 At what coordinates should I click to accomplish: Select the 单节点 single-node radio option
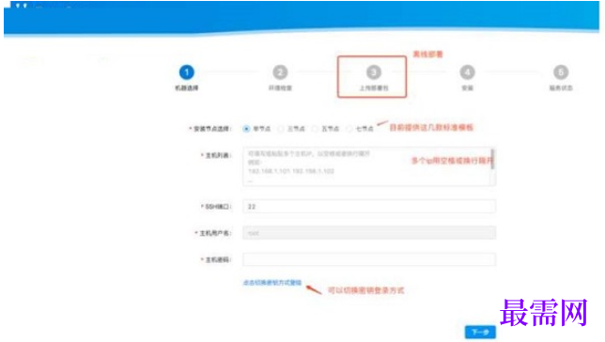(246, 129)
